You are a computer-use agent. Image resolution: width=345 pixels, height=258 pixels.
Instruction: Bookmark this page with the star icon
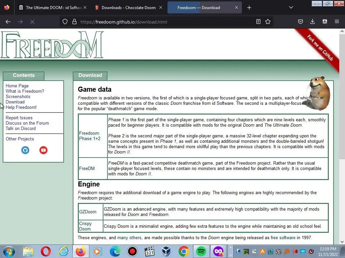coord(268,21)
